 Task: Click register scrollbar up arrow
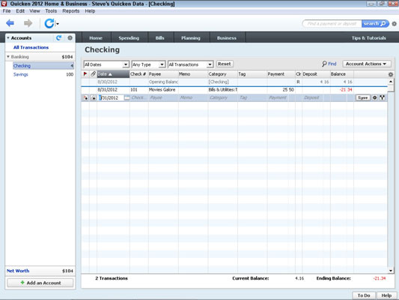[391, 82]
